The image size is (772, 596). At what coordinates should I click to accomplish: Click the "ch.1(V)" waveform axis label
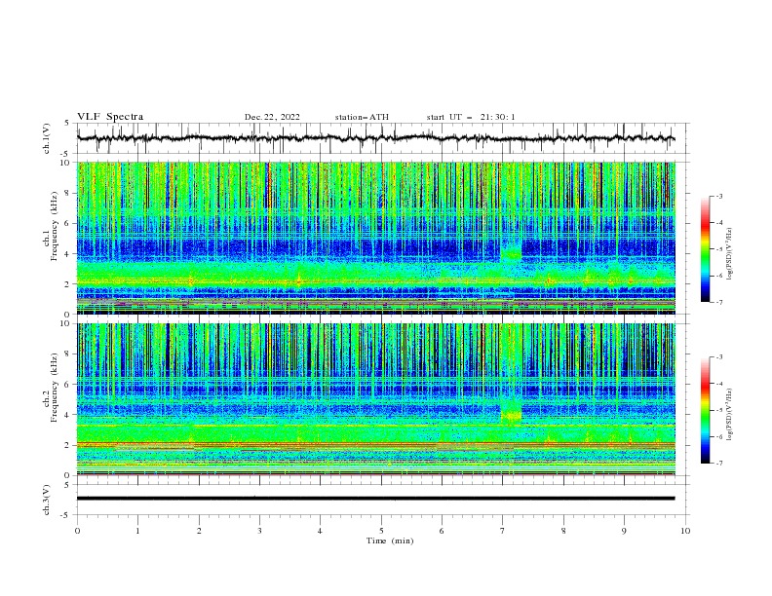(x=47, y=138)
